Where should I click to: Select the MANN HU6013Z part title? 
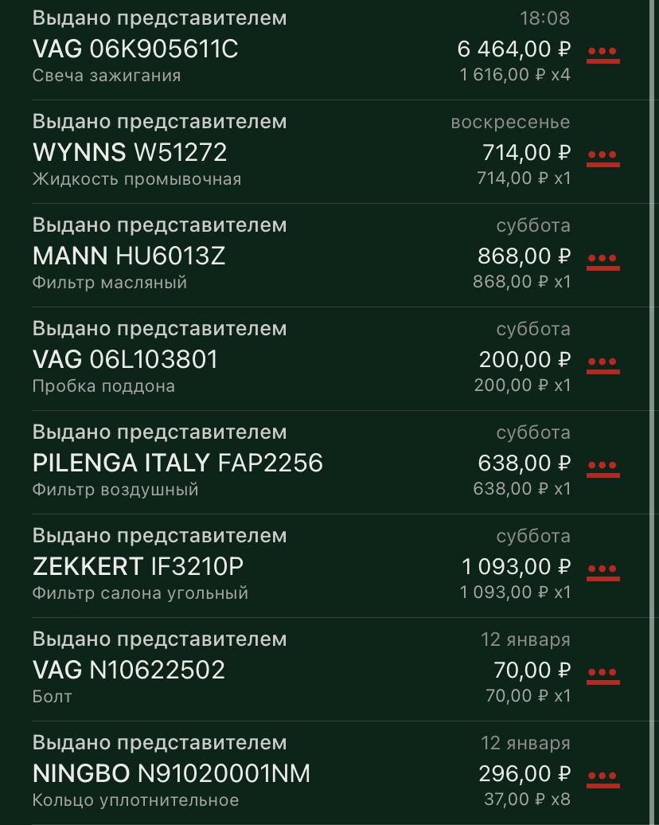tap(129, 256)
